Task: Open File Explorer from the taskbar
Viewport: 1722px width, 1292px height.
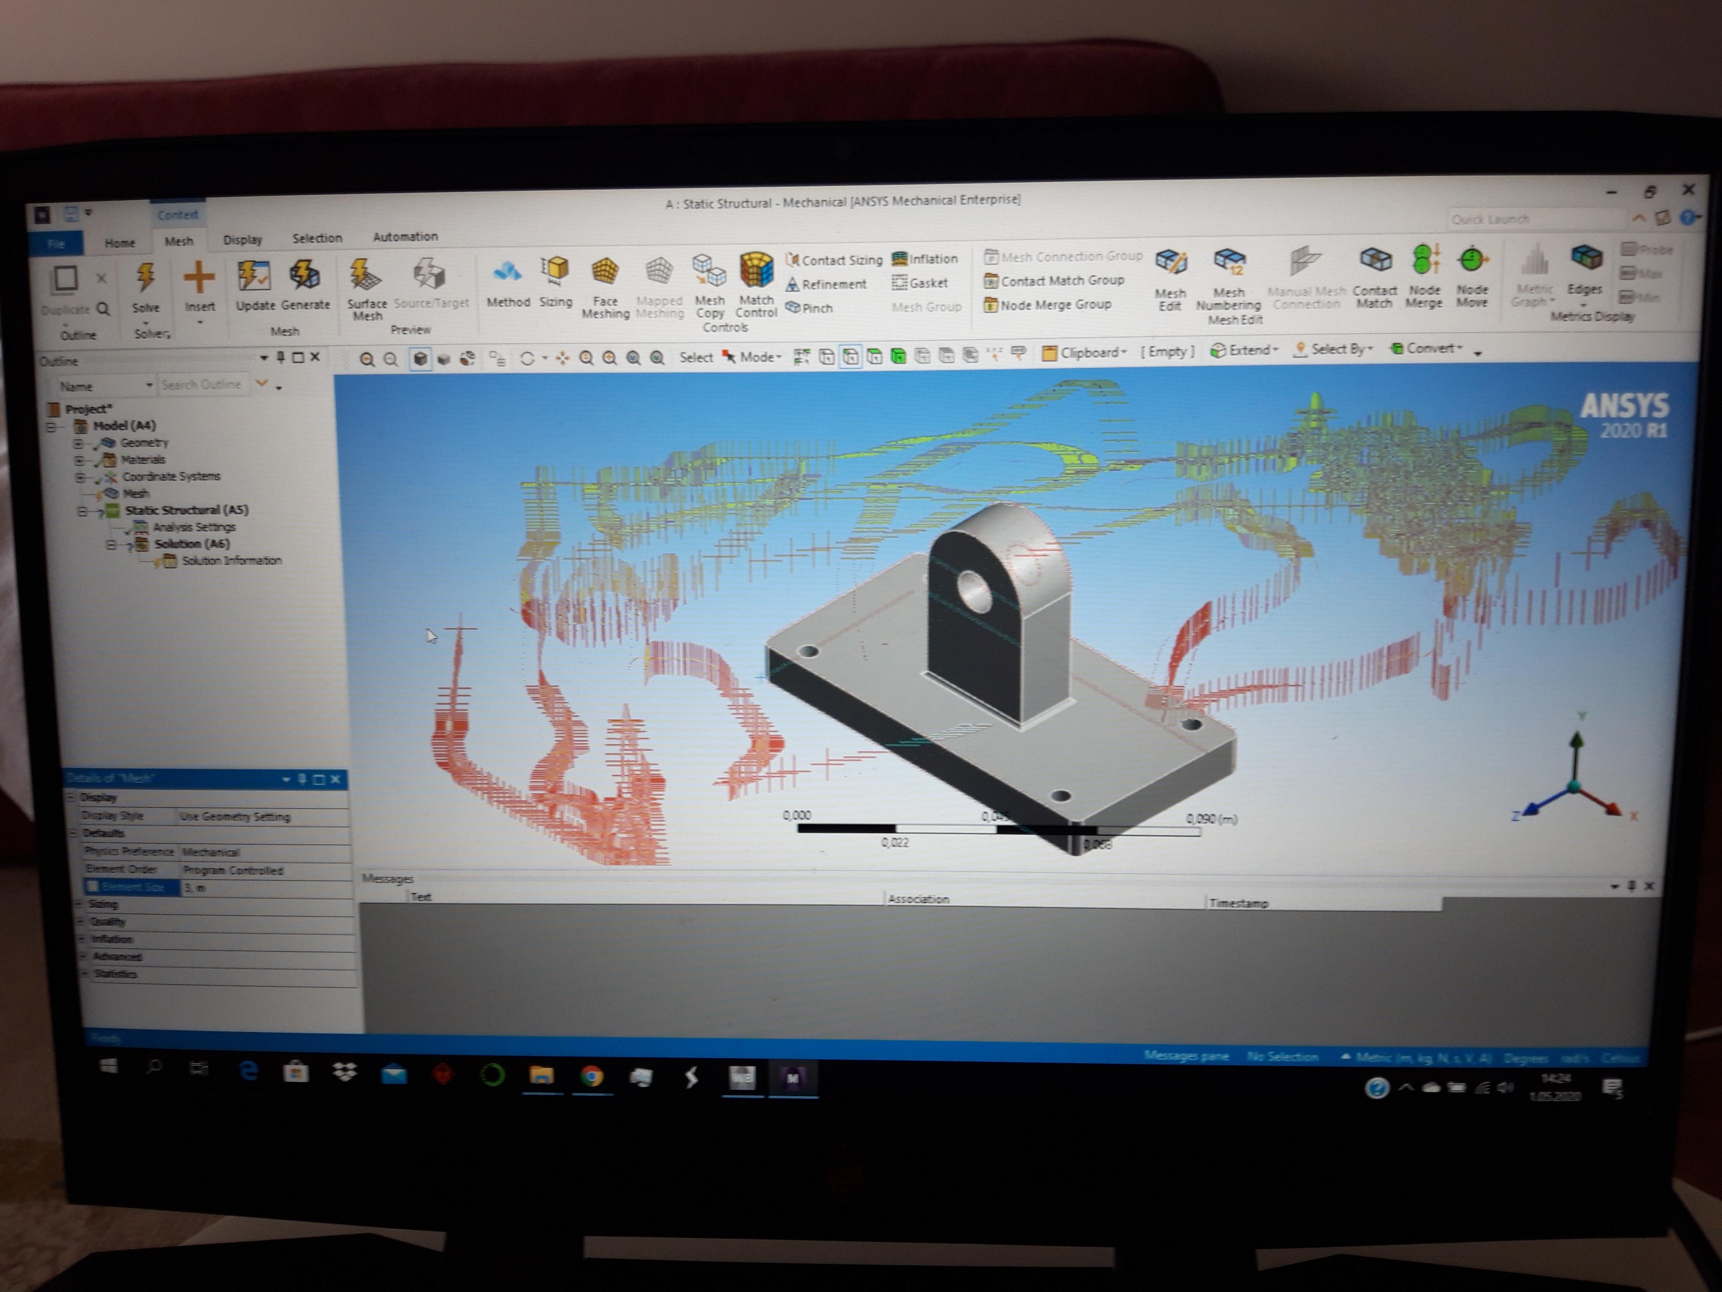Action: coord(542,1076)
